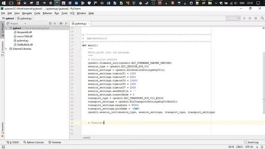Click the collapse all icon in Project panel
The image size is (265, 149).
pos(55,24)
